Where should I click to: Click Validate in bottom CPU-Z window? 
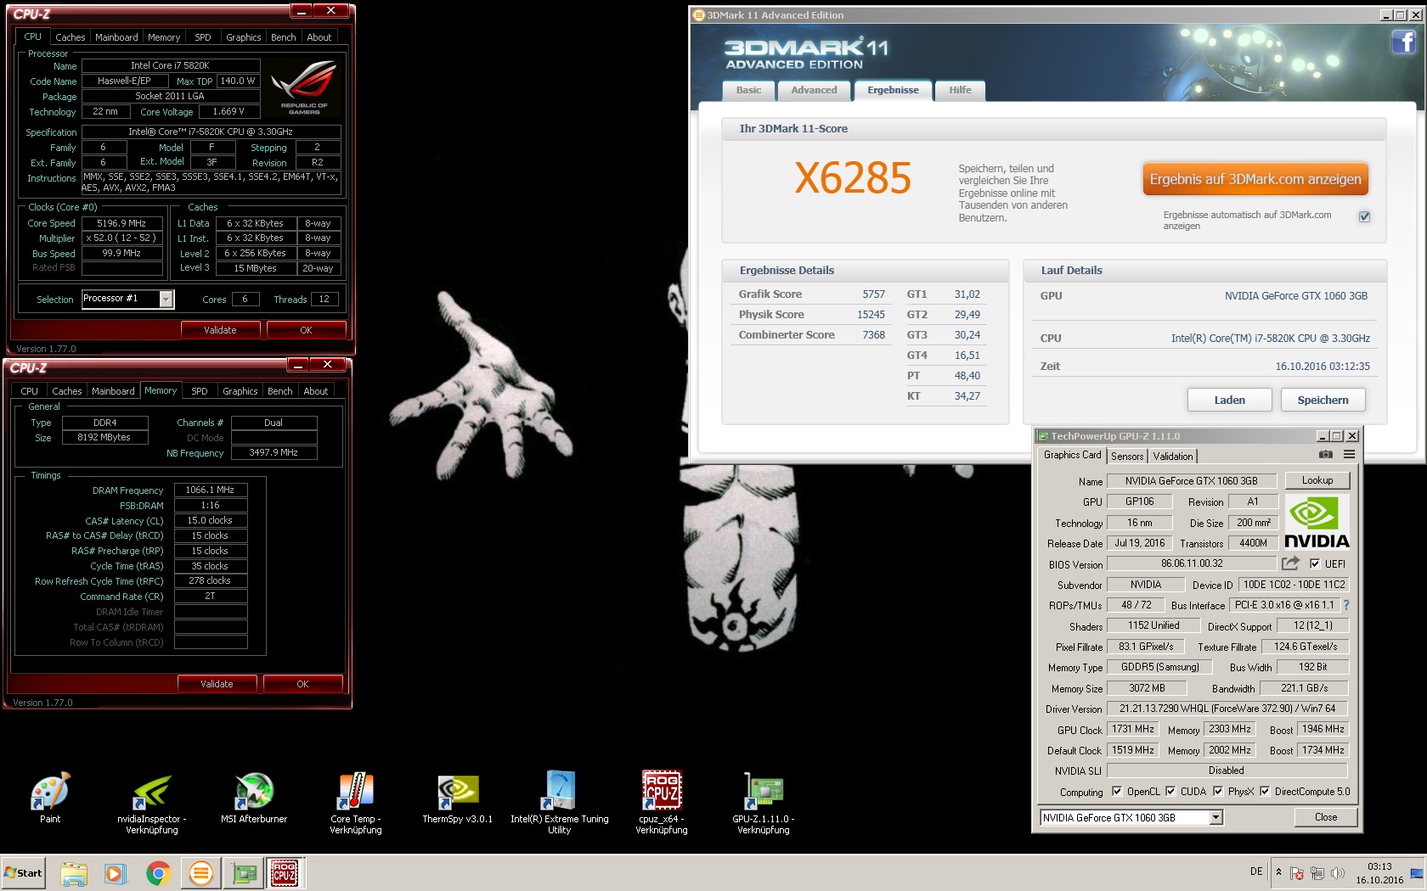coord(217,684)
